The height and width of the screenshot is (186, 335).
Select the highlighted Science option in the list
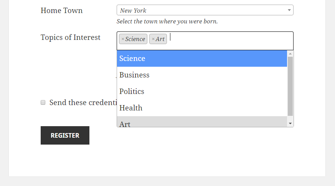202,59
